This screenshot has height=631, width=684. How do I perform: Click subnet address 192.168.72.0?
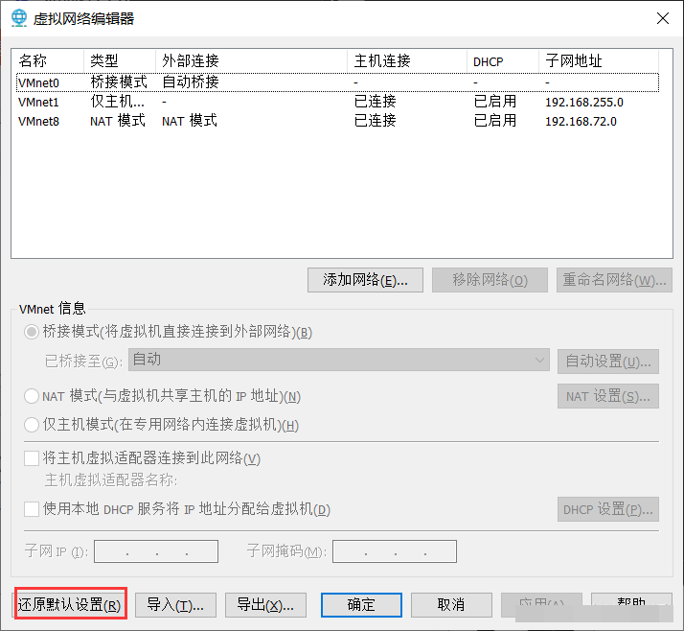tap(581, 122)
